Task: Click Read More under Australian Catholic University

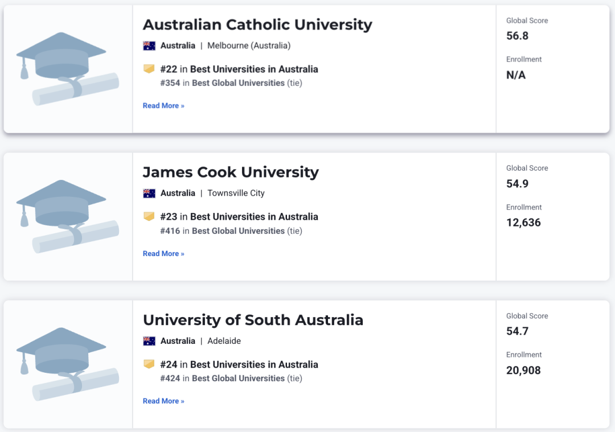Action: [163, 106]
